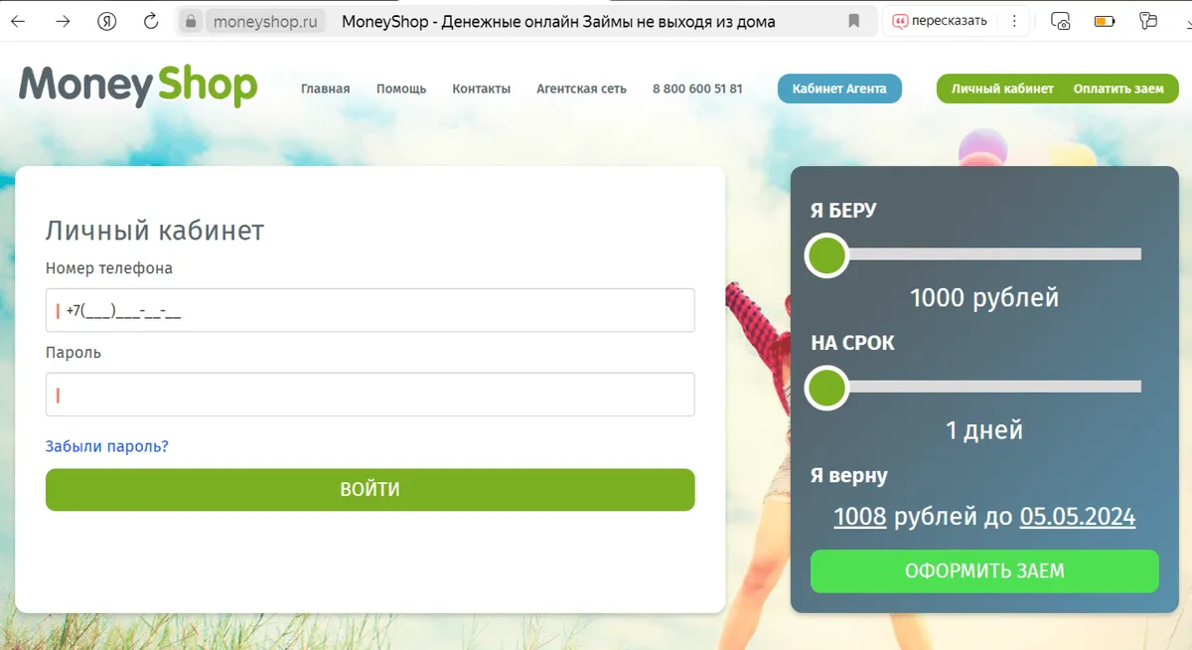The image size is (1192, 650).
Task: Click the 1000 рублей amount text
Action: click(x=984, y=297)
